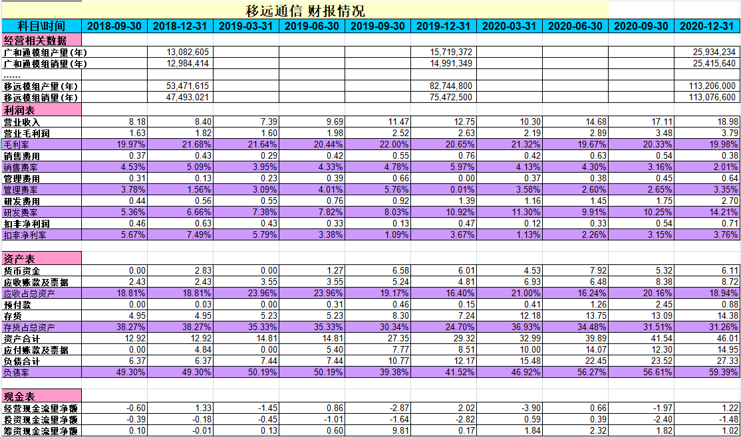The width and height of the screenshot is (741, 437).
Task: Select the 科目\时间 header cell
Action: [x=42, y=26]
